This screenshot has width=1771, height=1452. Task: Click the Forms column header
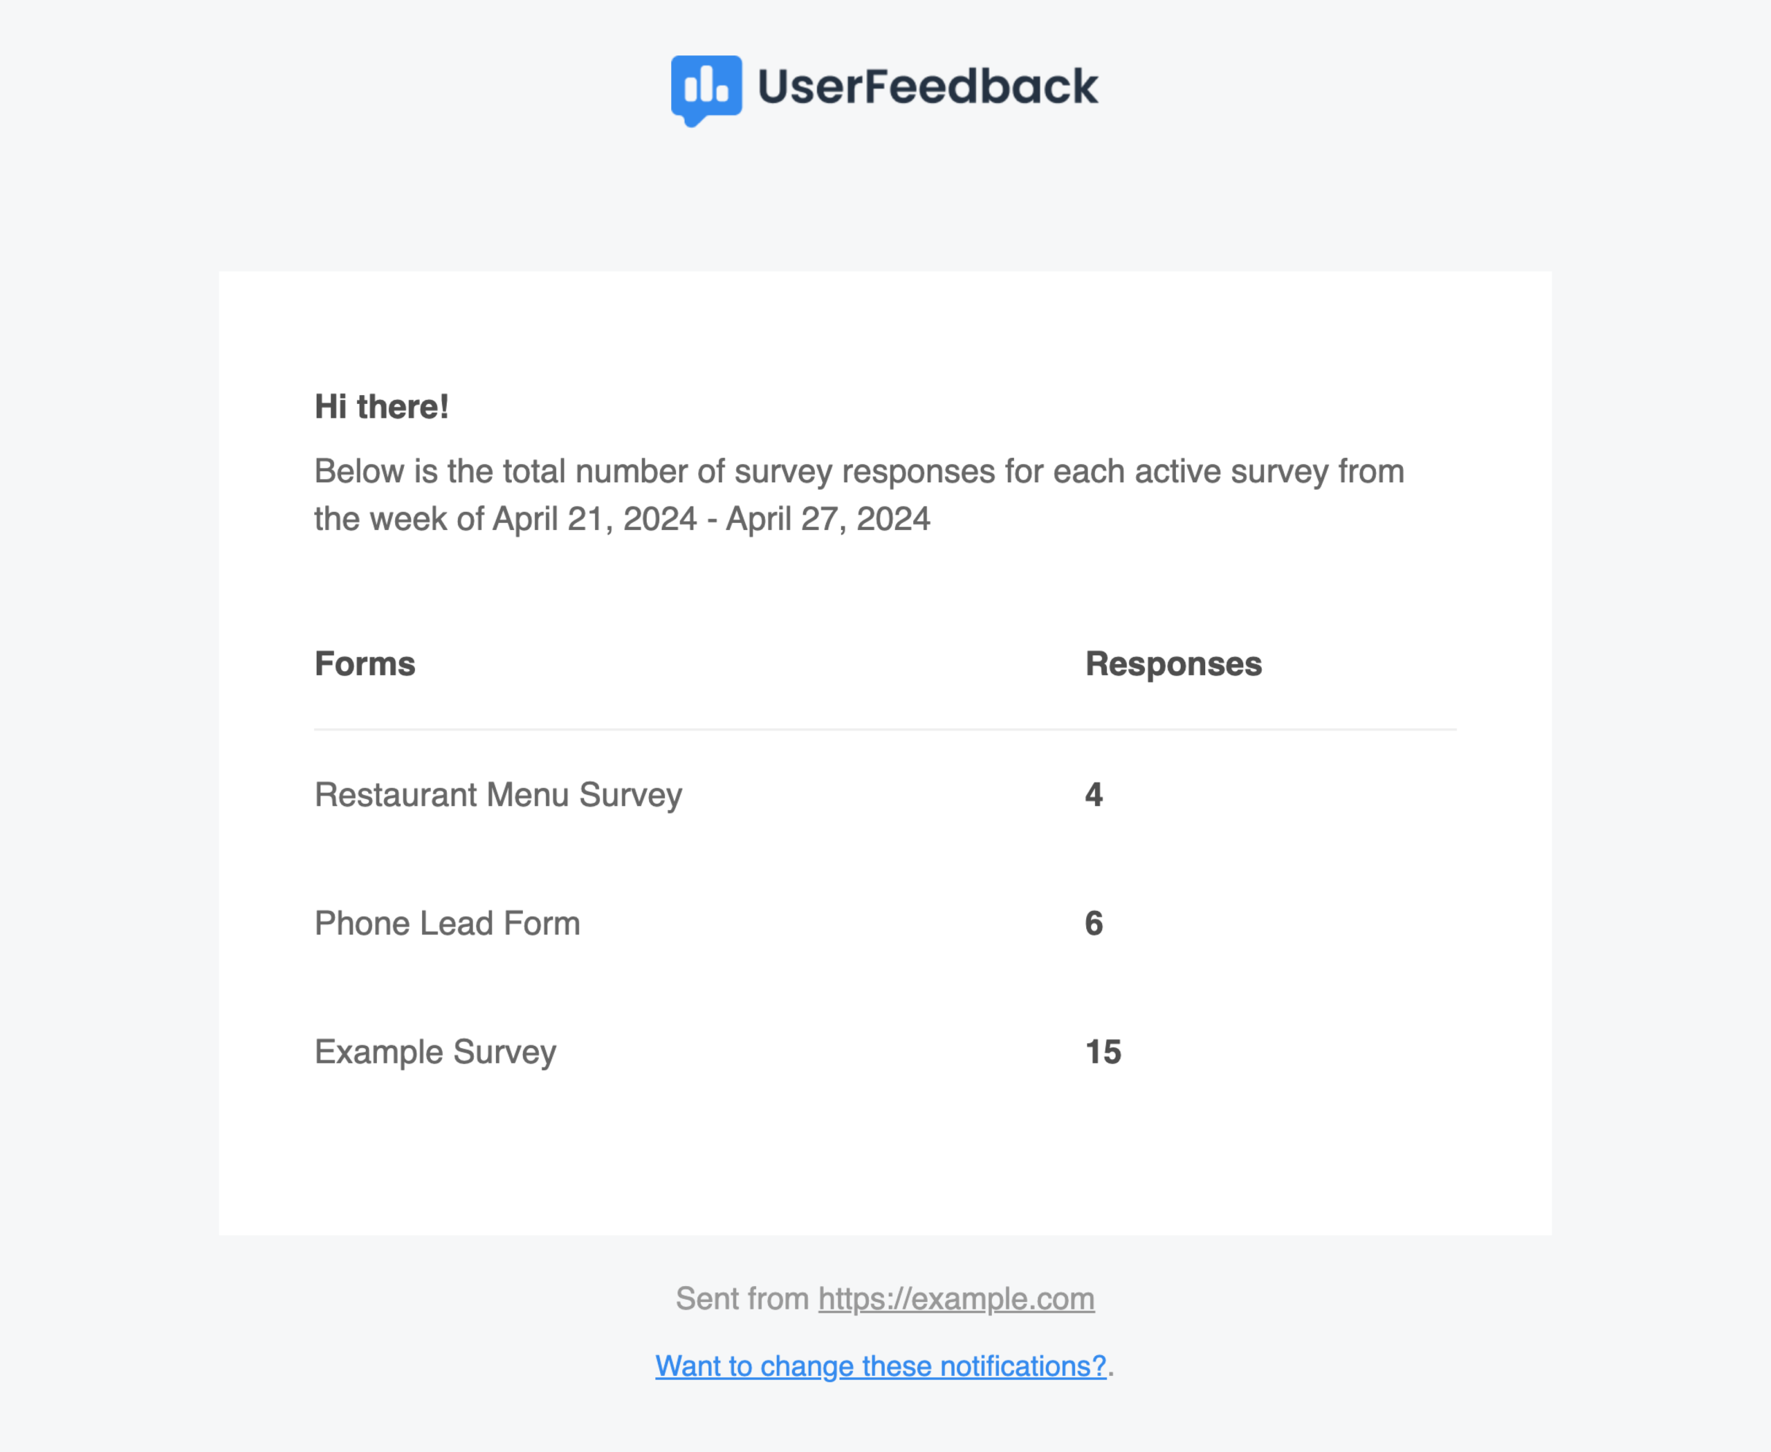[365, 664]
